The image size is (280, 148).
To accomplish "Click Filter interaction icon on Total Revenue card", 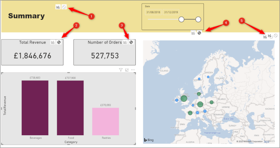I will pos(53,42).
